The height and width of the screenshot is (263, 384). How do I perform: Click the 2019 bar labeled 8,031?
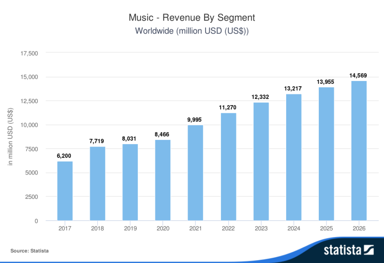click(x=130, y=182)
